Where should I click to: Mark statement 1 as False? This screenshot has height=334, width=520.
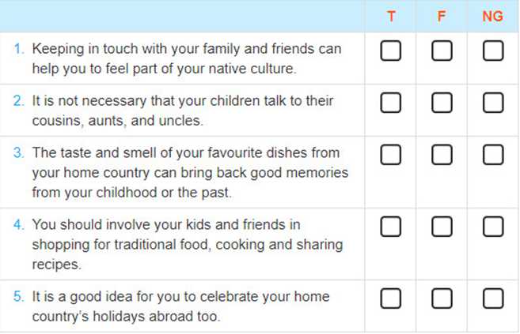442,51
